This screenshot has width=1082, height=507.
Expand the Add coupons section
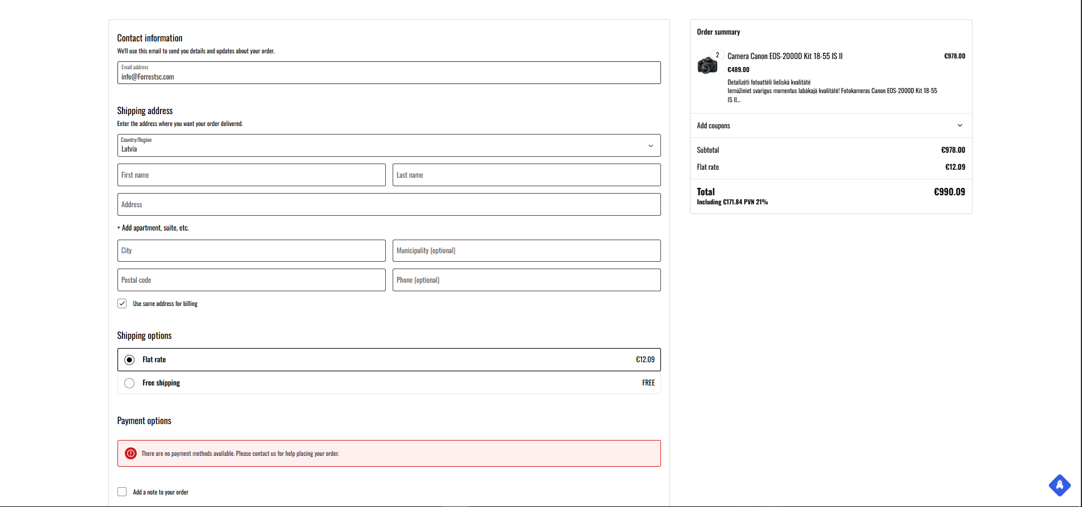coord(714,125)
